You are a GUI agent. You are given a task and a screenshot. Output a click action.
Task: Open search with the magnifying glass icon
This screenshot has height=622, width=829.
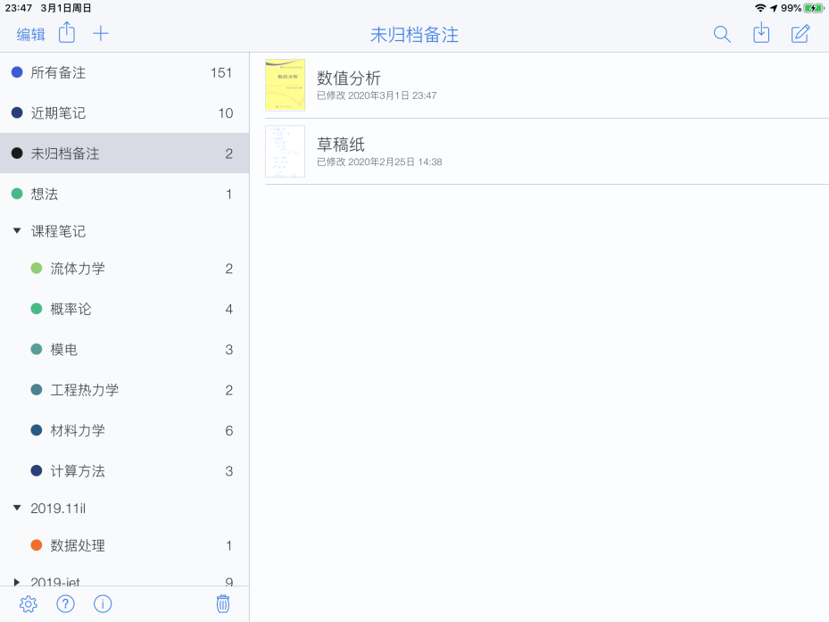722,34
